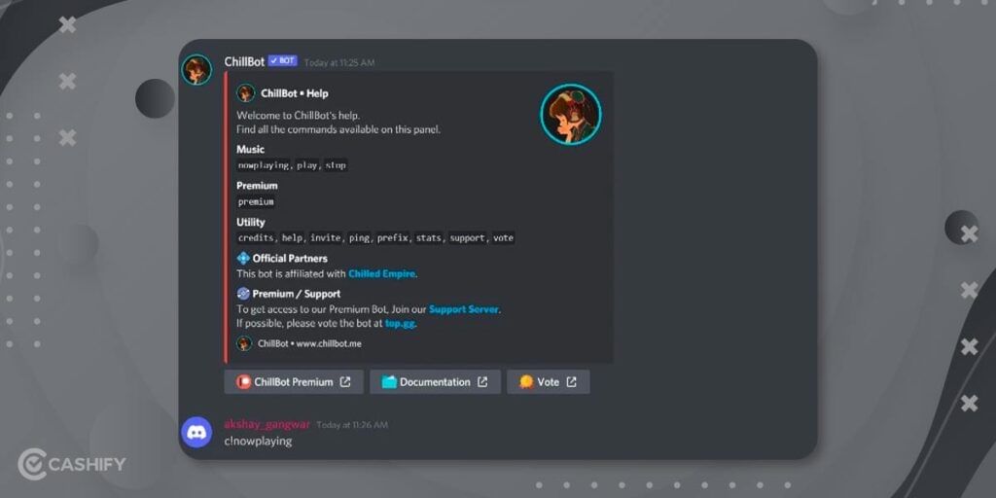Click the folder icon on Documentation button

389,381
